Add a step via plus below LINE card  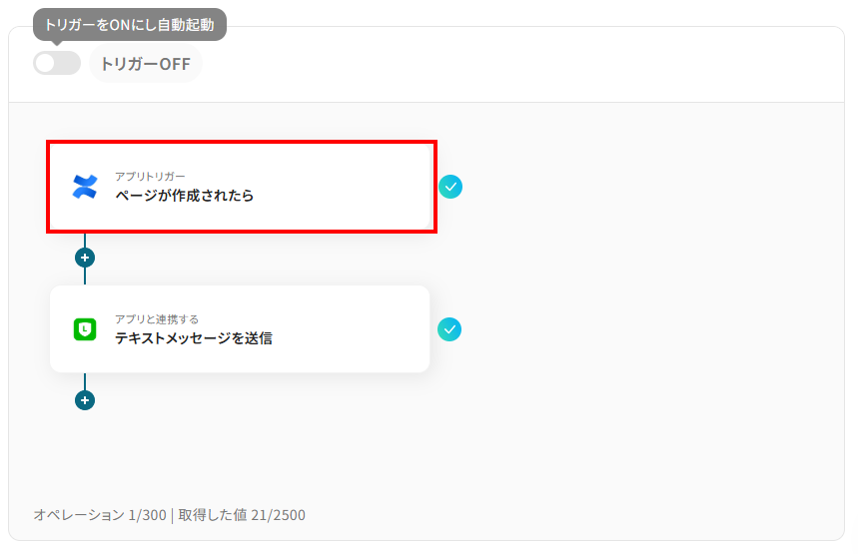pyautogui.click(x=85, y=400)
